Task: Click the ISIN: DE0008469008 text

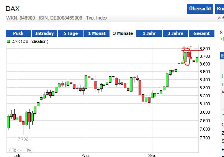Action: (x=60, y=18)
